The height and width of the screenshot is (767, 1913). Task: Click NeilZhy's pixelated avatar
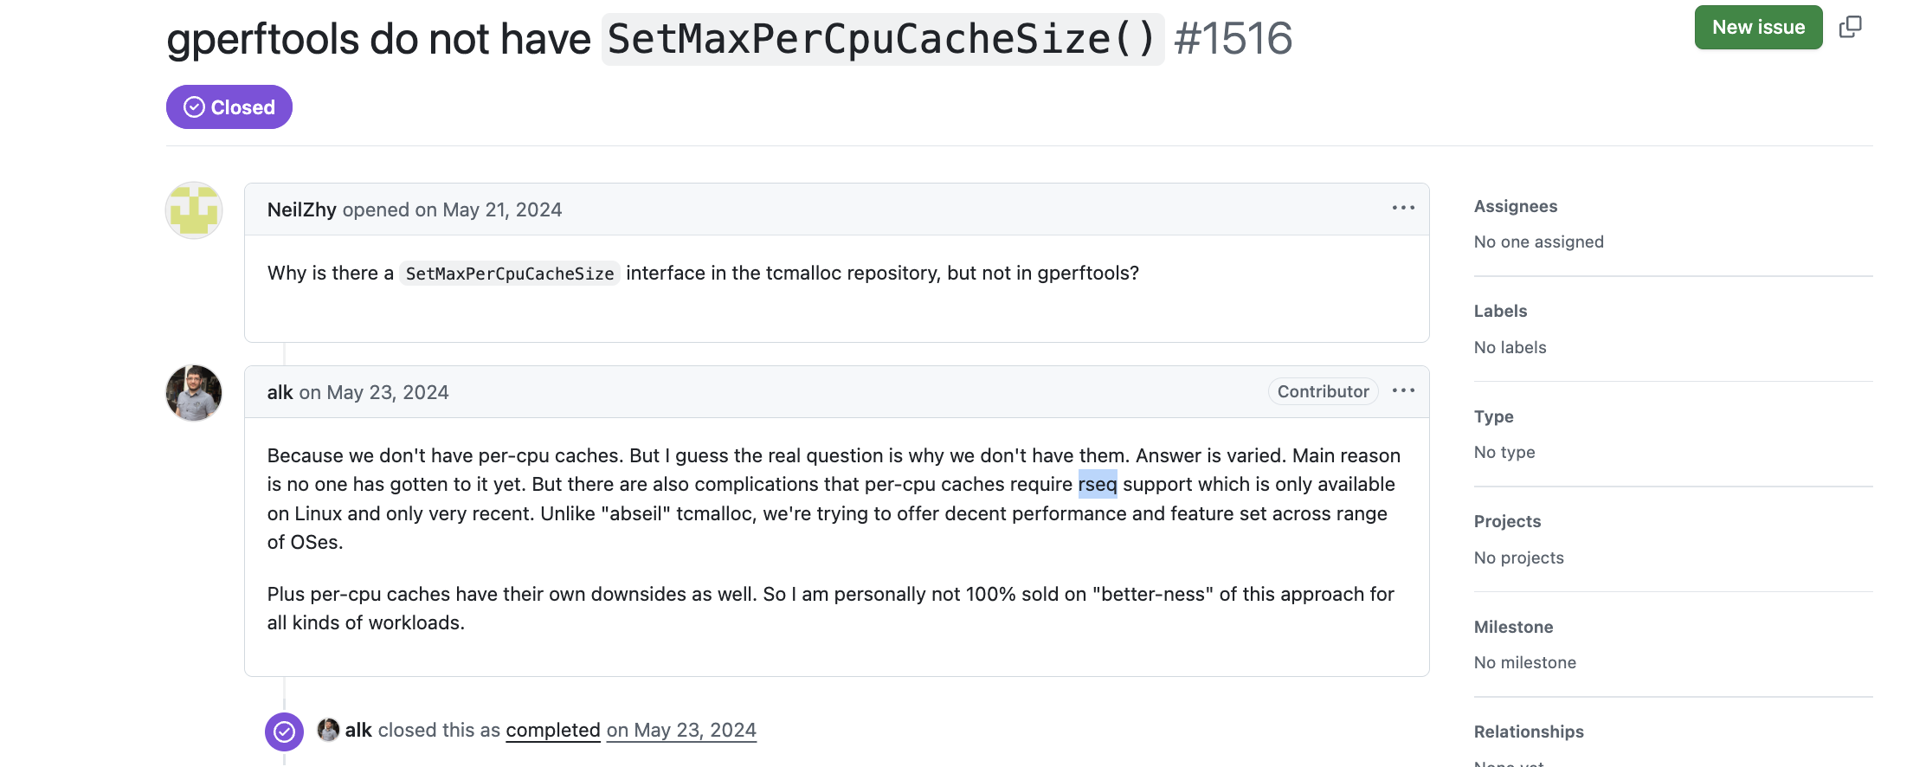click(x=194, y=210)
